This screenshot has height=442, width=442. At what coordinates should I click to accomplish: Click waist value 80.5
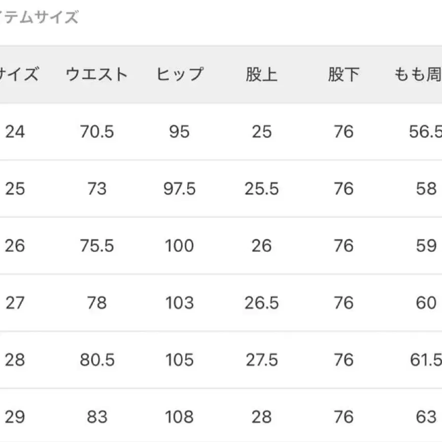(x=97, y=360)
